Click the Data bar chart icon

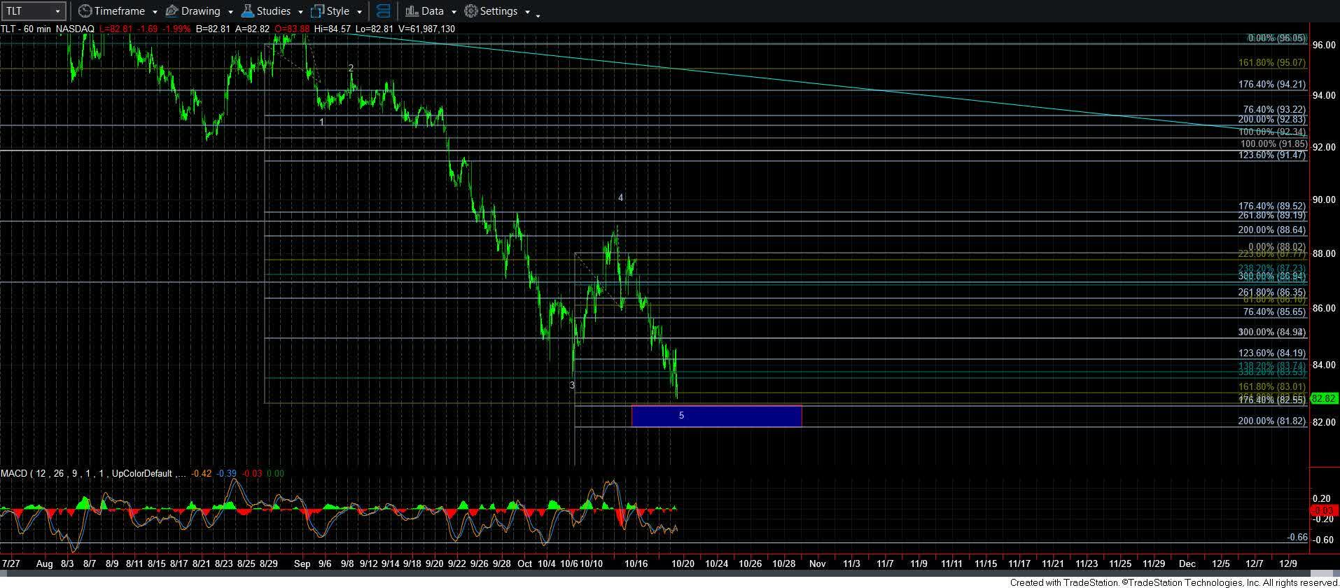pyautogui.click(x=412, y=11)
